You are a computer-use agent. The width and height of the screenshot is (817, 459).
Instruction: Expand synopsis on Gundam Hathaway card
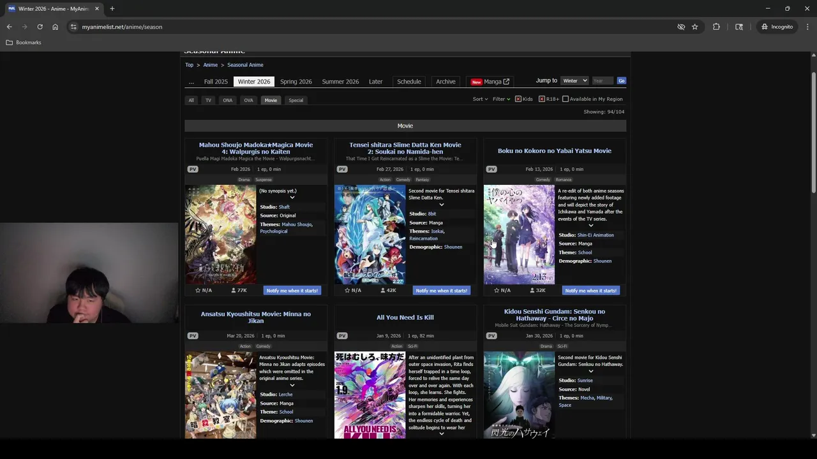point(590,371)
